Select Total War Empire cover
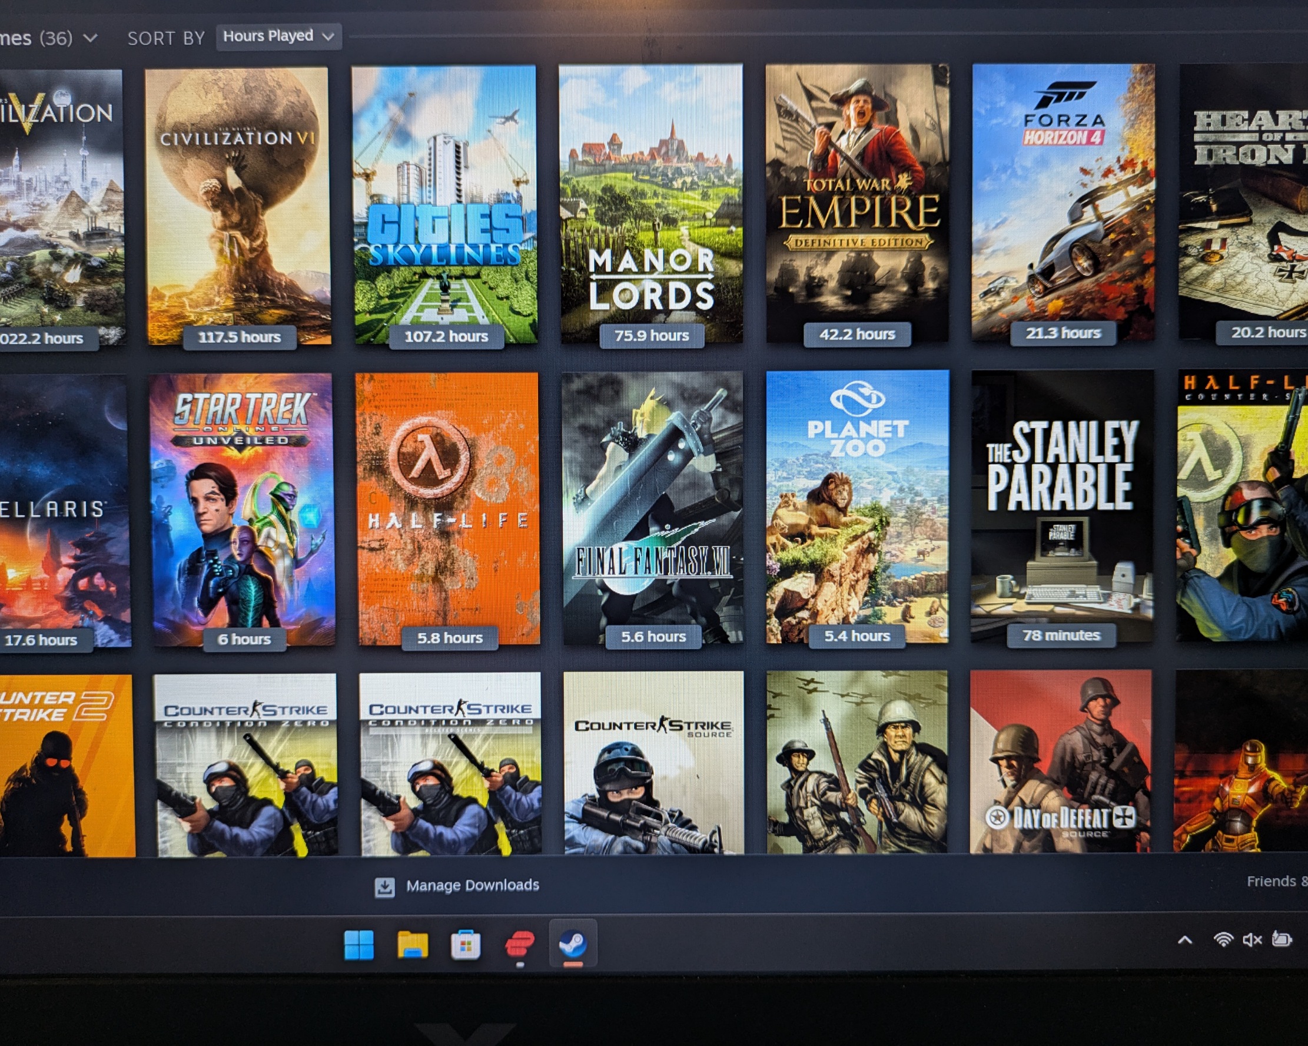 857,203
